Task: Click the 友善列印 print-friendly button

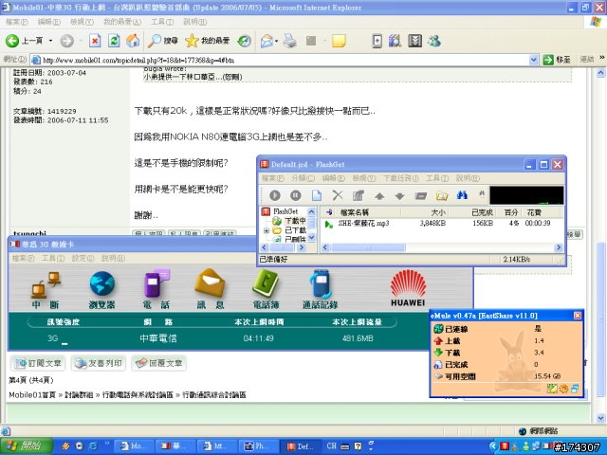Action: tap(99, 363)
